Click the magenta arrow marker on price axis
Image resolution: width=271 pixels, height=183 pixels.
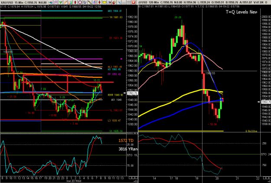tap(121, 59)
